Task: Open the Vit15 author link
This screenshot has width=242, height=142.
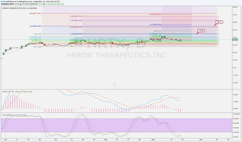Action: pyautogui.click(x=3, y=2)
